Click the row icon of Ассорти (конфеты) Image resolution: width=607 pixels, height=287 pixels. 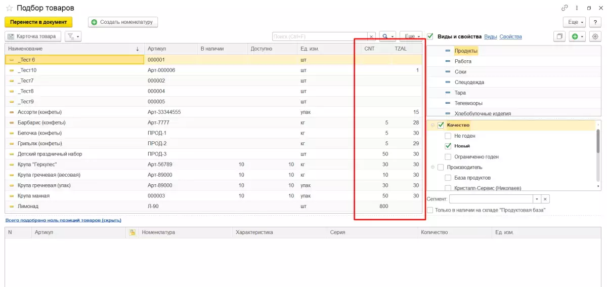(x=12, y=112)
